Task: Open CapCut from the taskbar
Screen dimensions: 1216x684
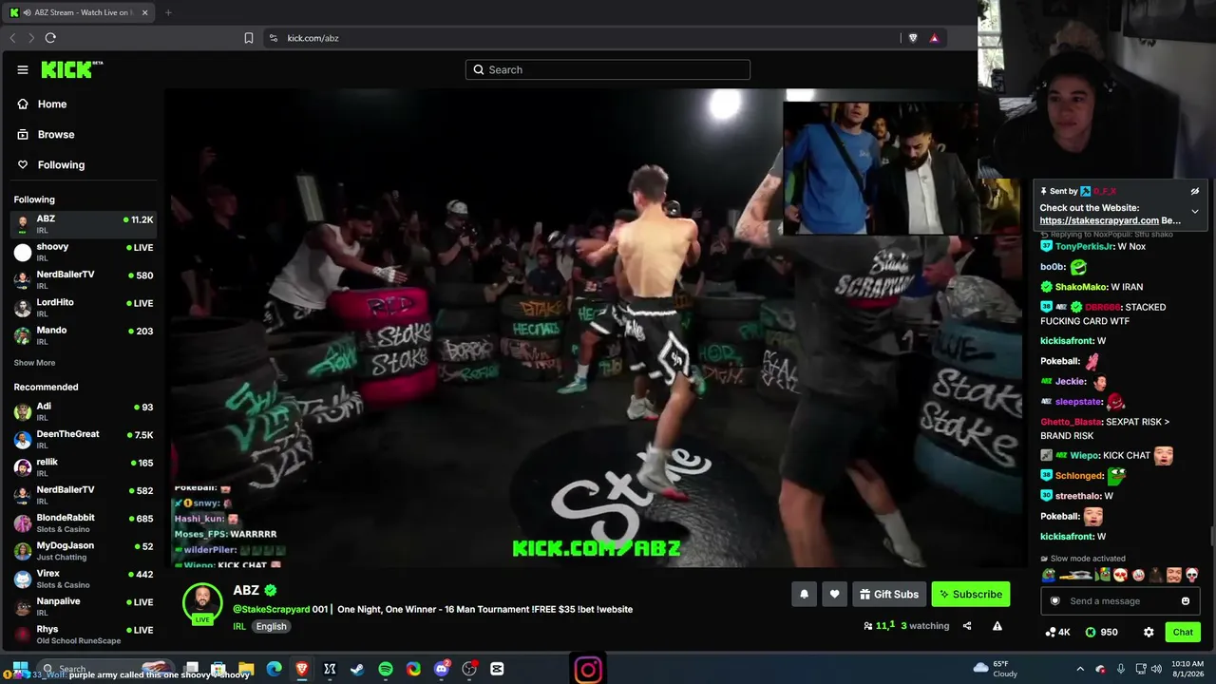Action: [497, 669]
